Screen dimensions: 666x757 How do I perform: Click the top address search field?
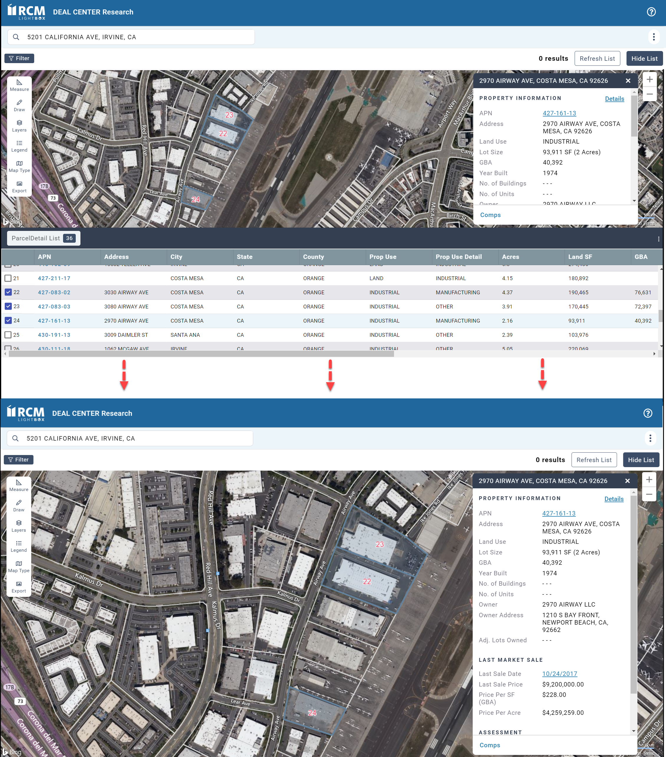(137, 37)
